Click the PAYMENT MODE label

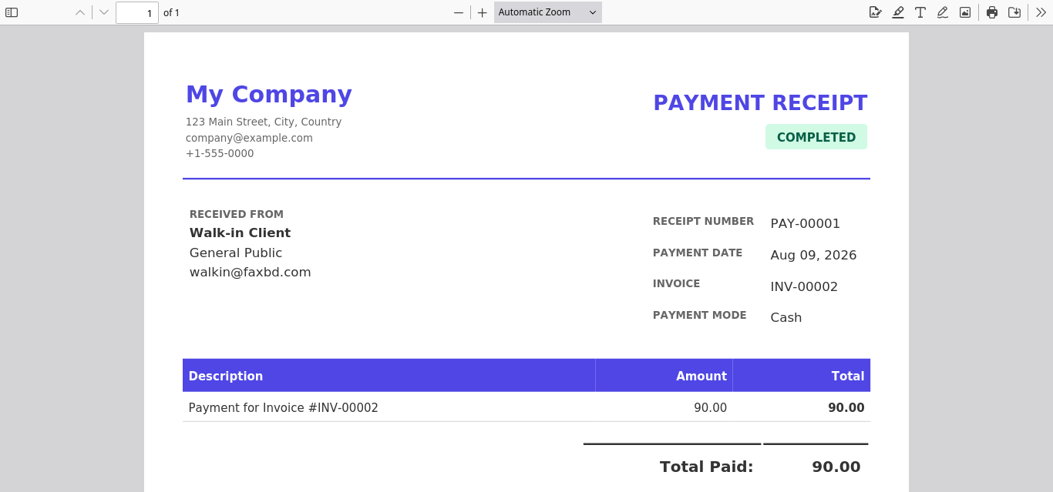point(700,315)
